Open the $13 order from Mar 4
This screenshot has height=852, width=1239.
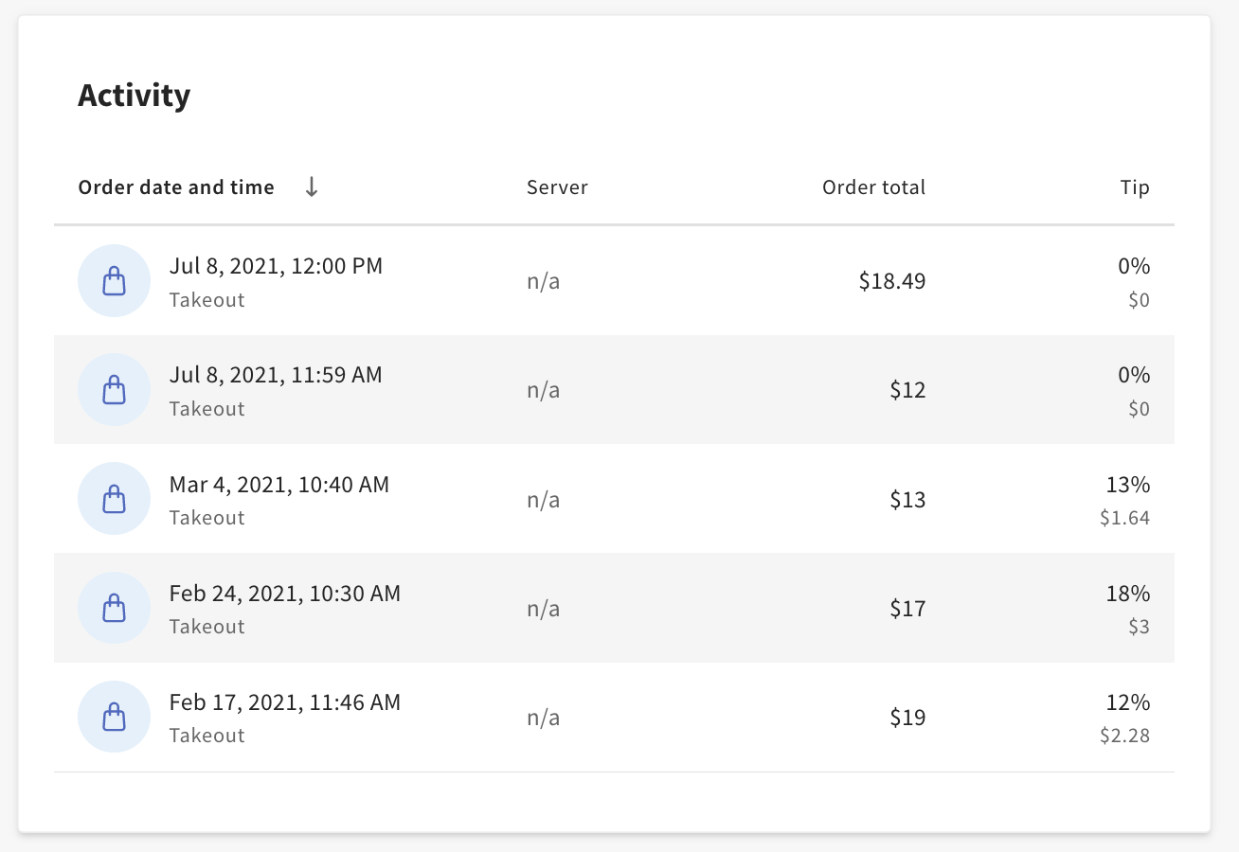pos(616,498)
